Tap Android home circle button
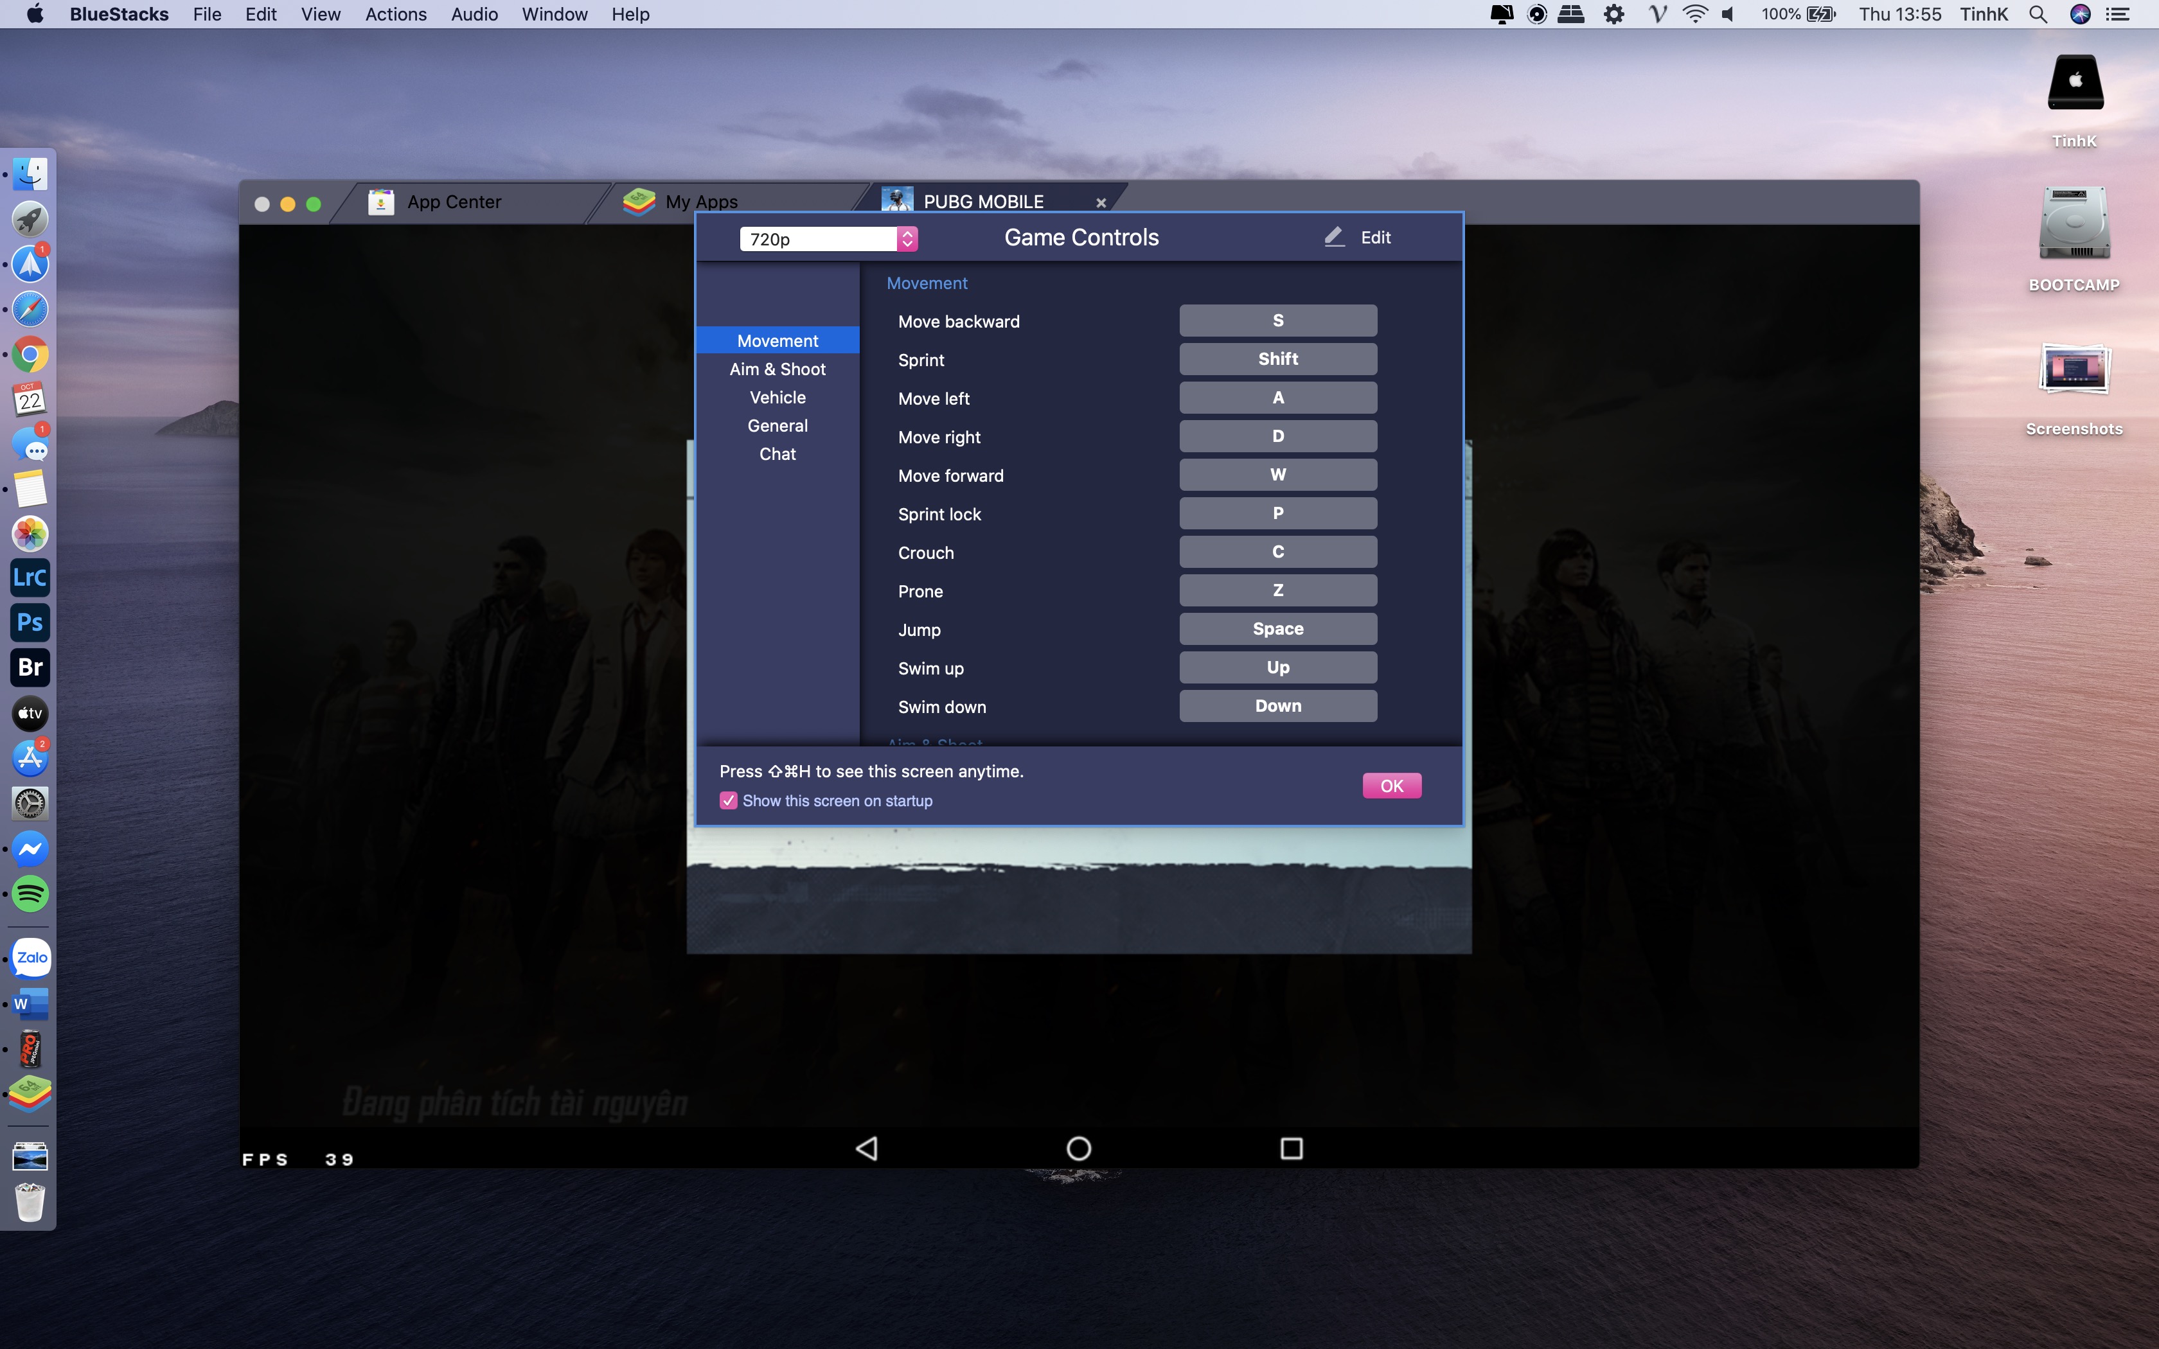This screenshot has height=1349, width=2159. point(1079,1149)
